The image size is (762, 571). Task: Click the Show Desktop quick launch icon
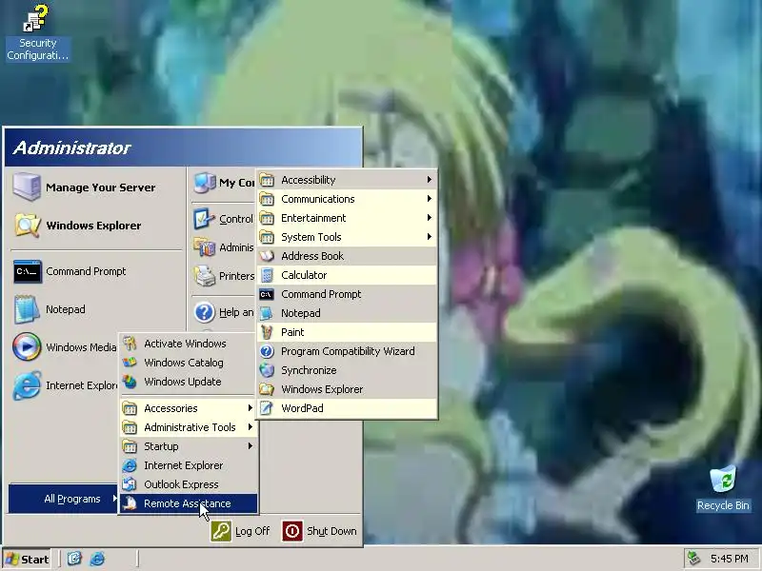point(74,559)
